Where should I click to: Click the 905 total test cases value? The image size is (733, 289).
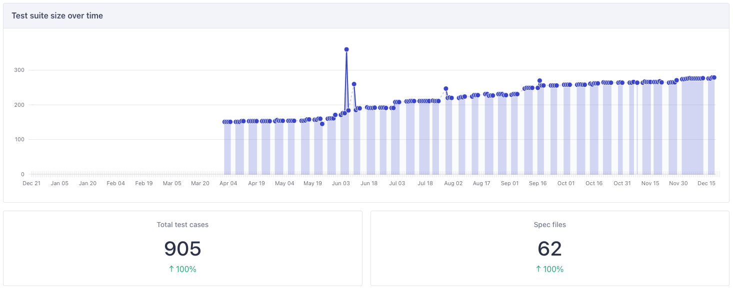(182, 249)
